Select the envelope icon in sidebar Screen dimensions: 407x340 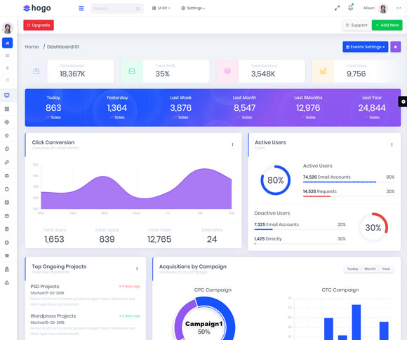7,55
